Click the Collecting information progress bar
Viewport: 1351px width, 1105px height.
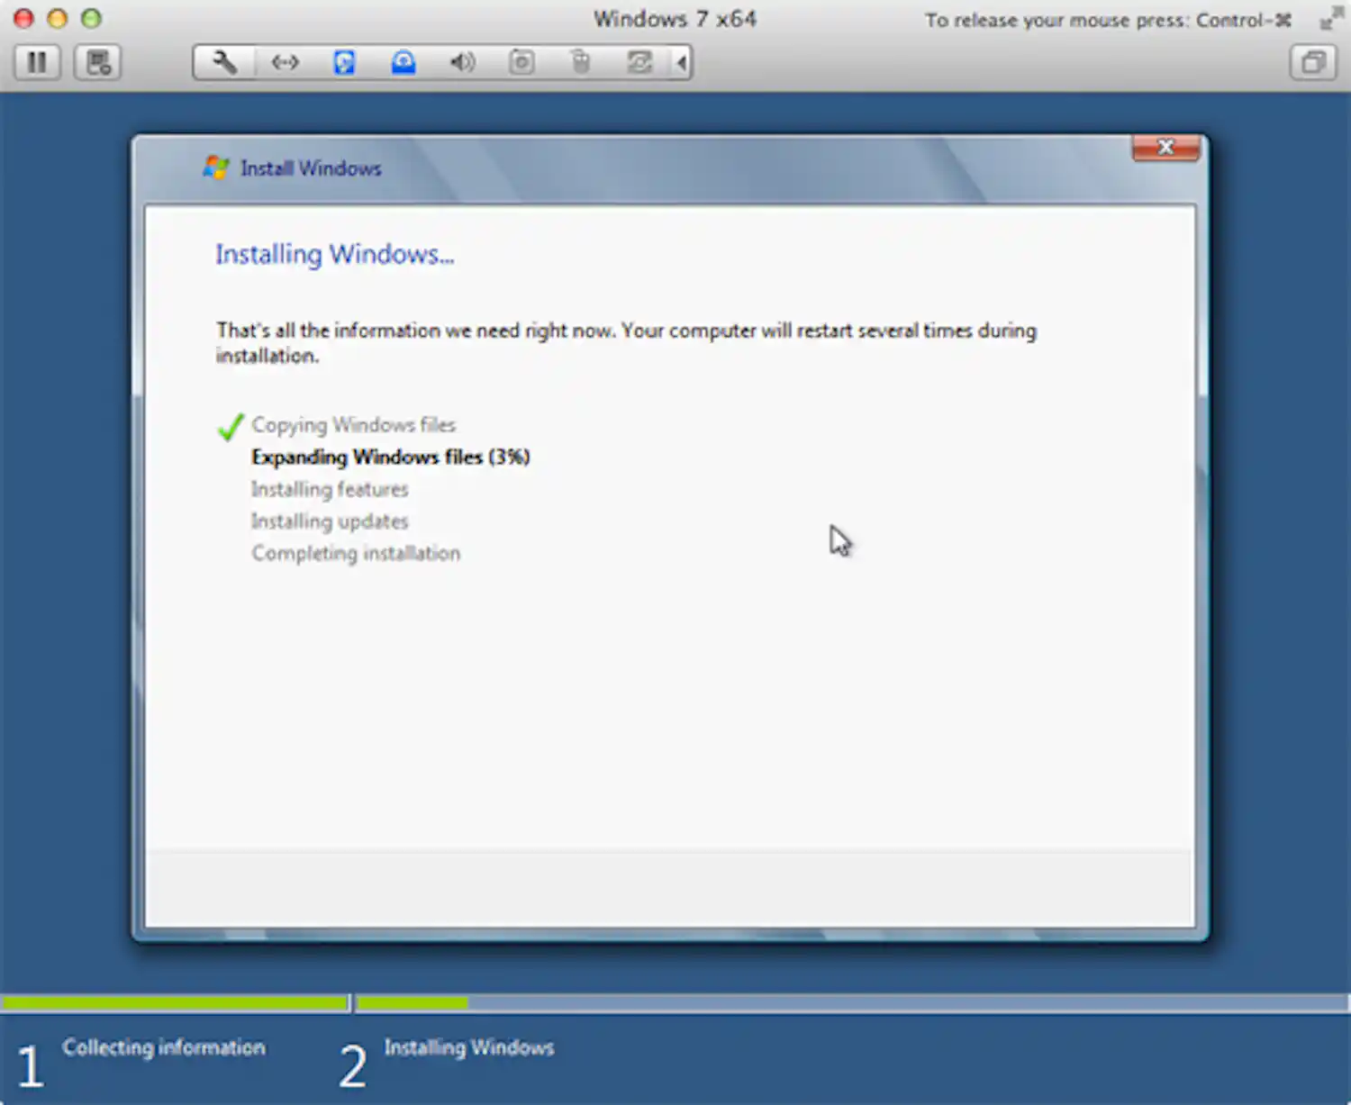tap(175, 1002)
